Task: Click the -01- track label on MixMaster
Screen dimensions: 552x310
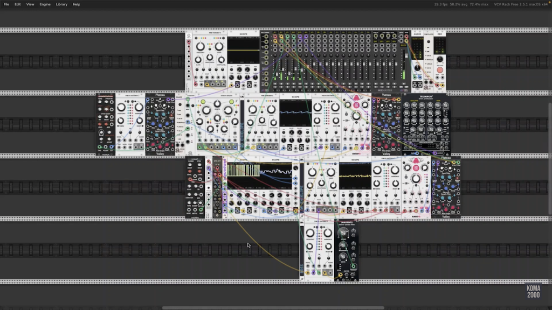Action: 275,32
